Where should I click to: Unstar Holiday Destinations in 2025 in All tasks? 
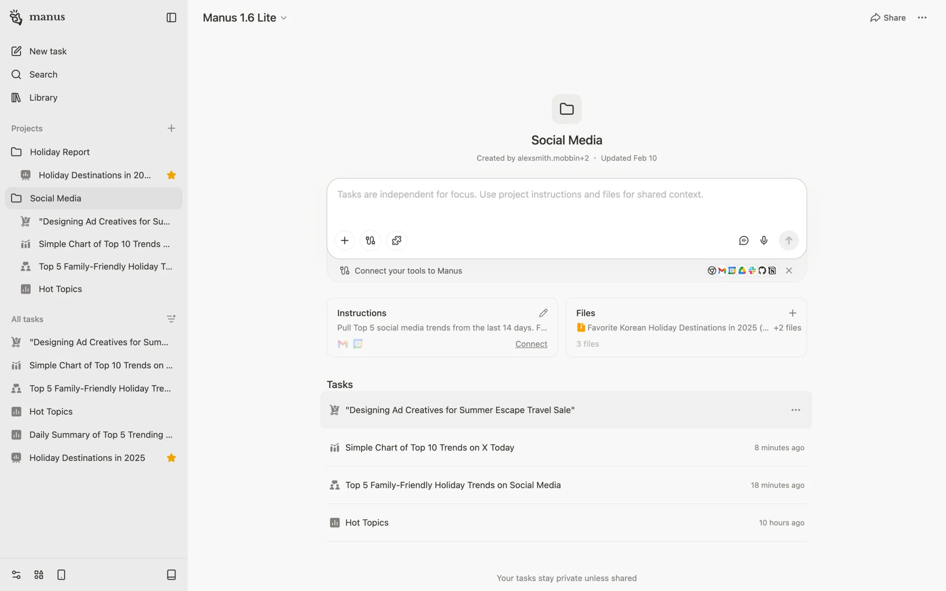[x=171, y=458]
